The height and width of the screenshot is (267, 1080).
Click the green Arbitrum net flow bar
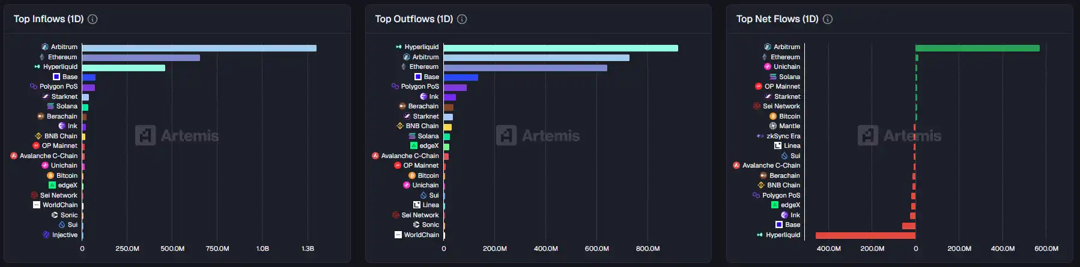pyautogui.click(x=977, y=48)
